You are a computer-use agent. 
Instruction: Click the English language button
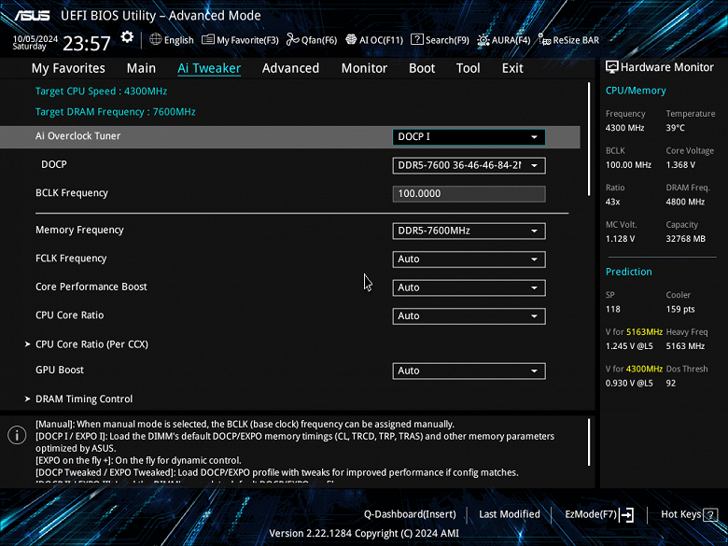(x=179, y=40)
